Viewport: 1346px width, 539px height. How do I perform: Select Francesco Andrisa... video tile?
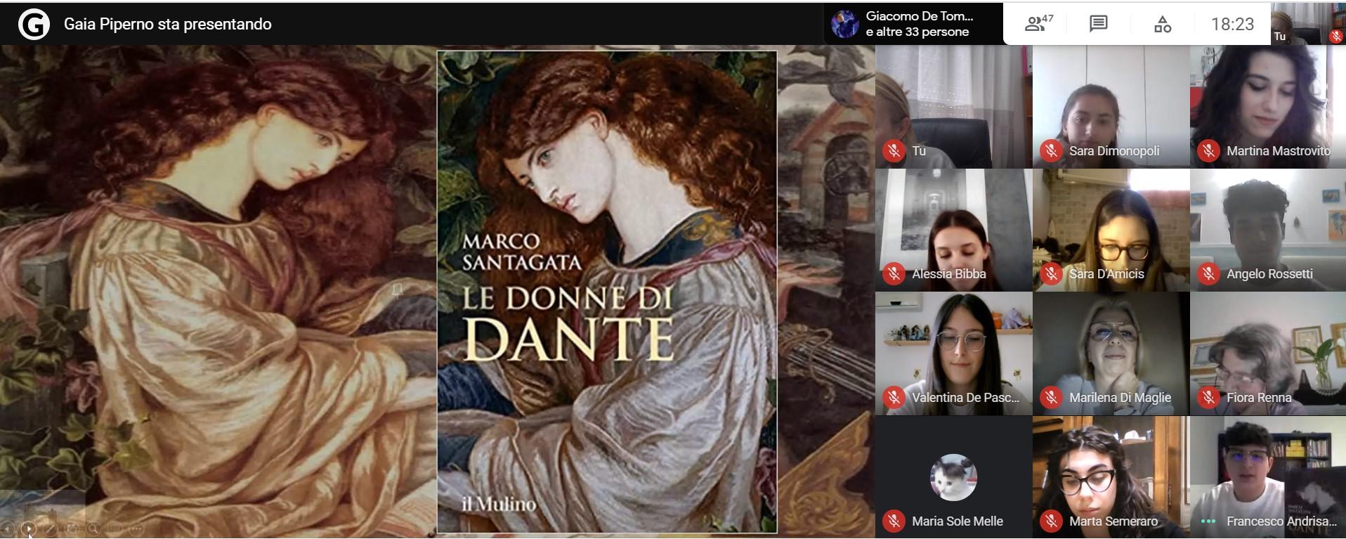(x=1268, y=477)
